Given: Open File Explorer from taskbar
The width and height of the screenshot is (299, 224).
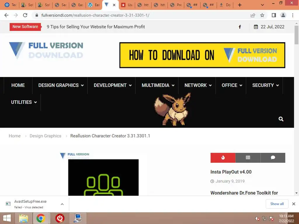Looking at the screenshot, I should click(24, 218).
